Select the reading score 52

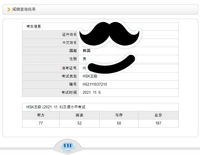(79, 123)
